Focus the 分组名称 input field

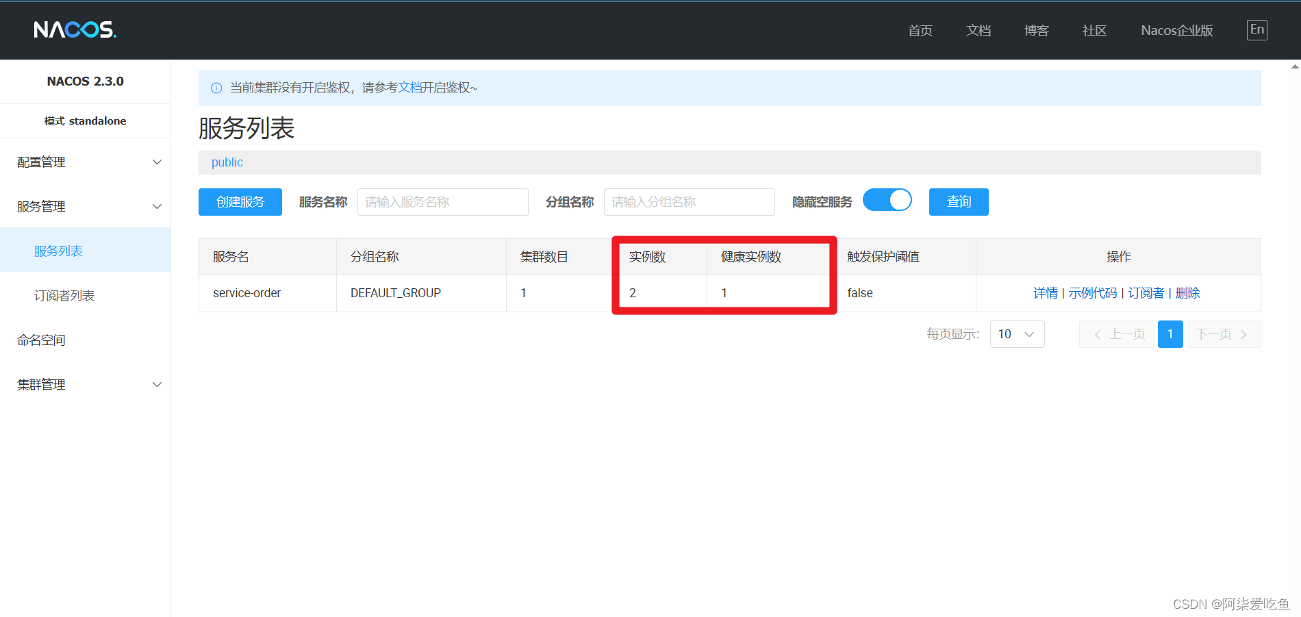[x=690, y=202]
